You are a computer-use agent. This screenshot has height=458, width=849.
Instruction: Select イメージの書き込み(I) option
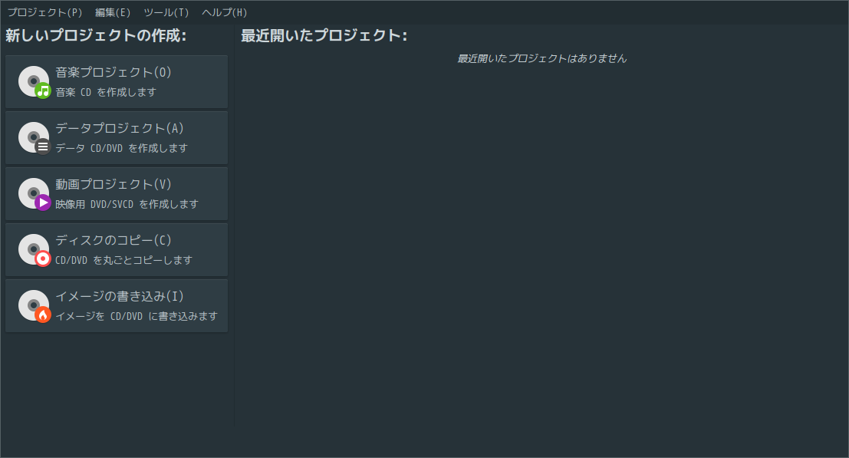tap(120, 296)
